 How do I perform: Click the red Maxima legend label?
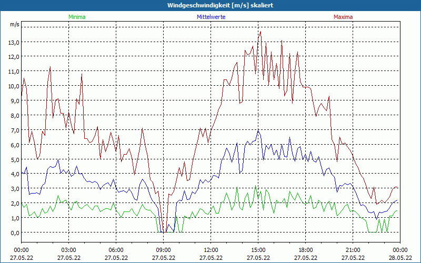[x=343, y=17]
